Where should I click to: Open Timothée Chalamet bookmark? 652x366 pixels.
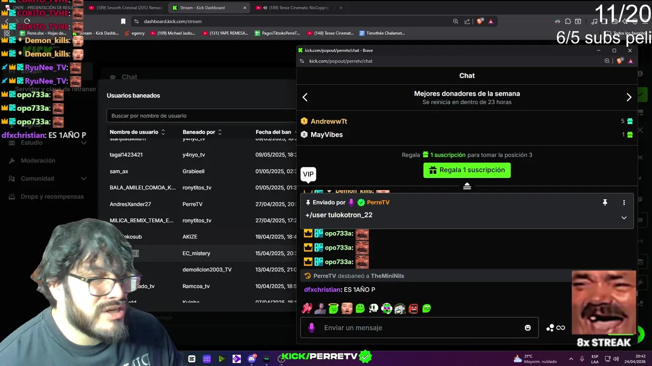382,33
